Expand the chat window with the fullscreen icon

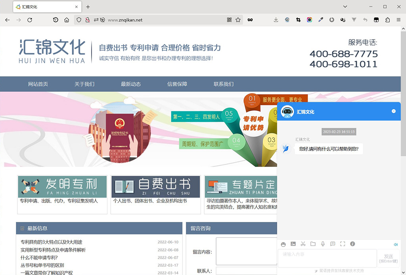pos(343,244)
